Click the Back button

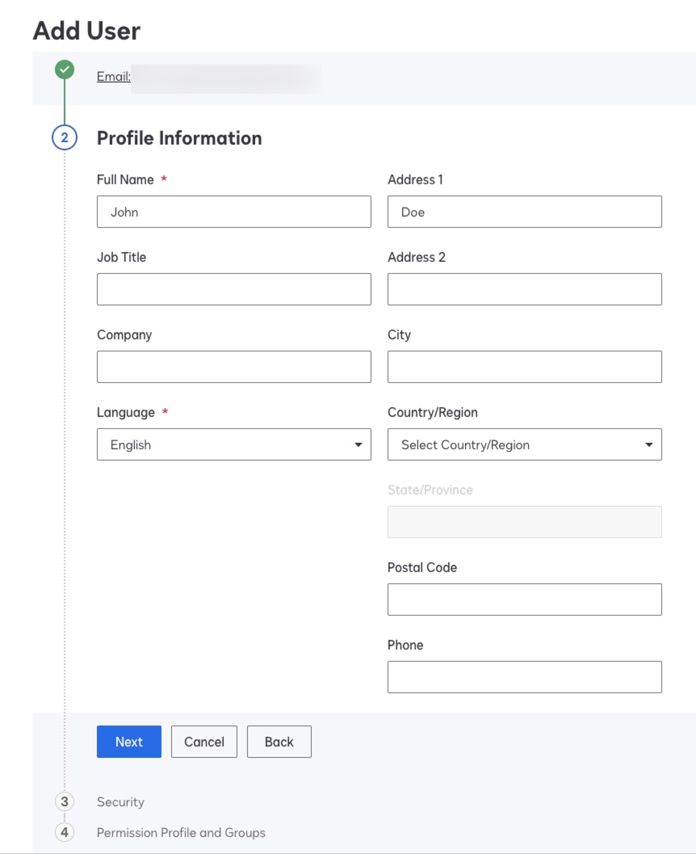279,742
